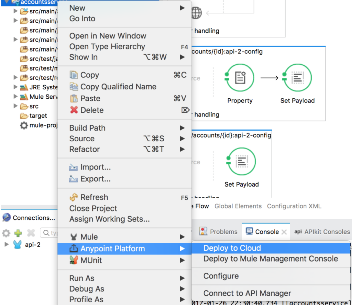Select the Message Flow tab
The width and height of the screenshot is (352, 306).
(200, 206)
